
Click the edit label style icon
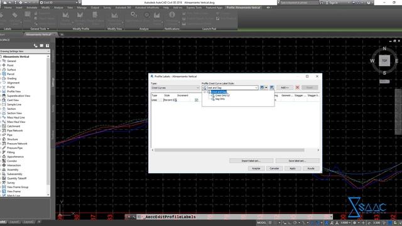pyautogui.click(x=262, y=88)
